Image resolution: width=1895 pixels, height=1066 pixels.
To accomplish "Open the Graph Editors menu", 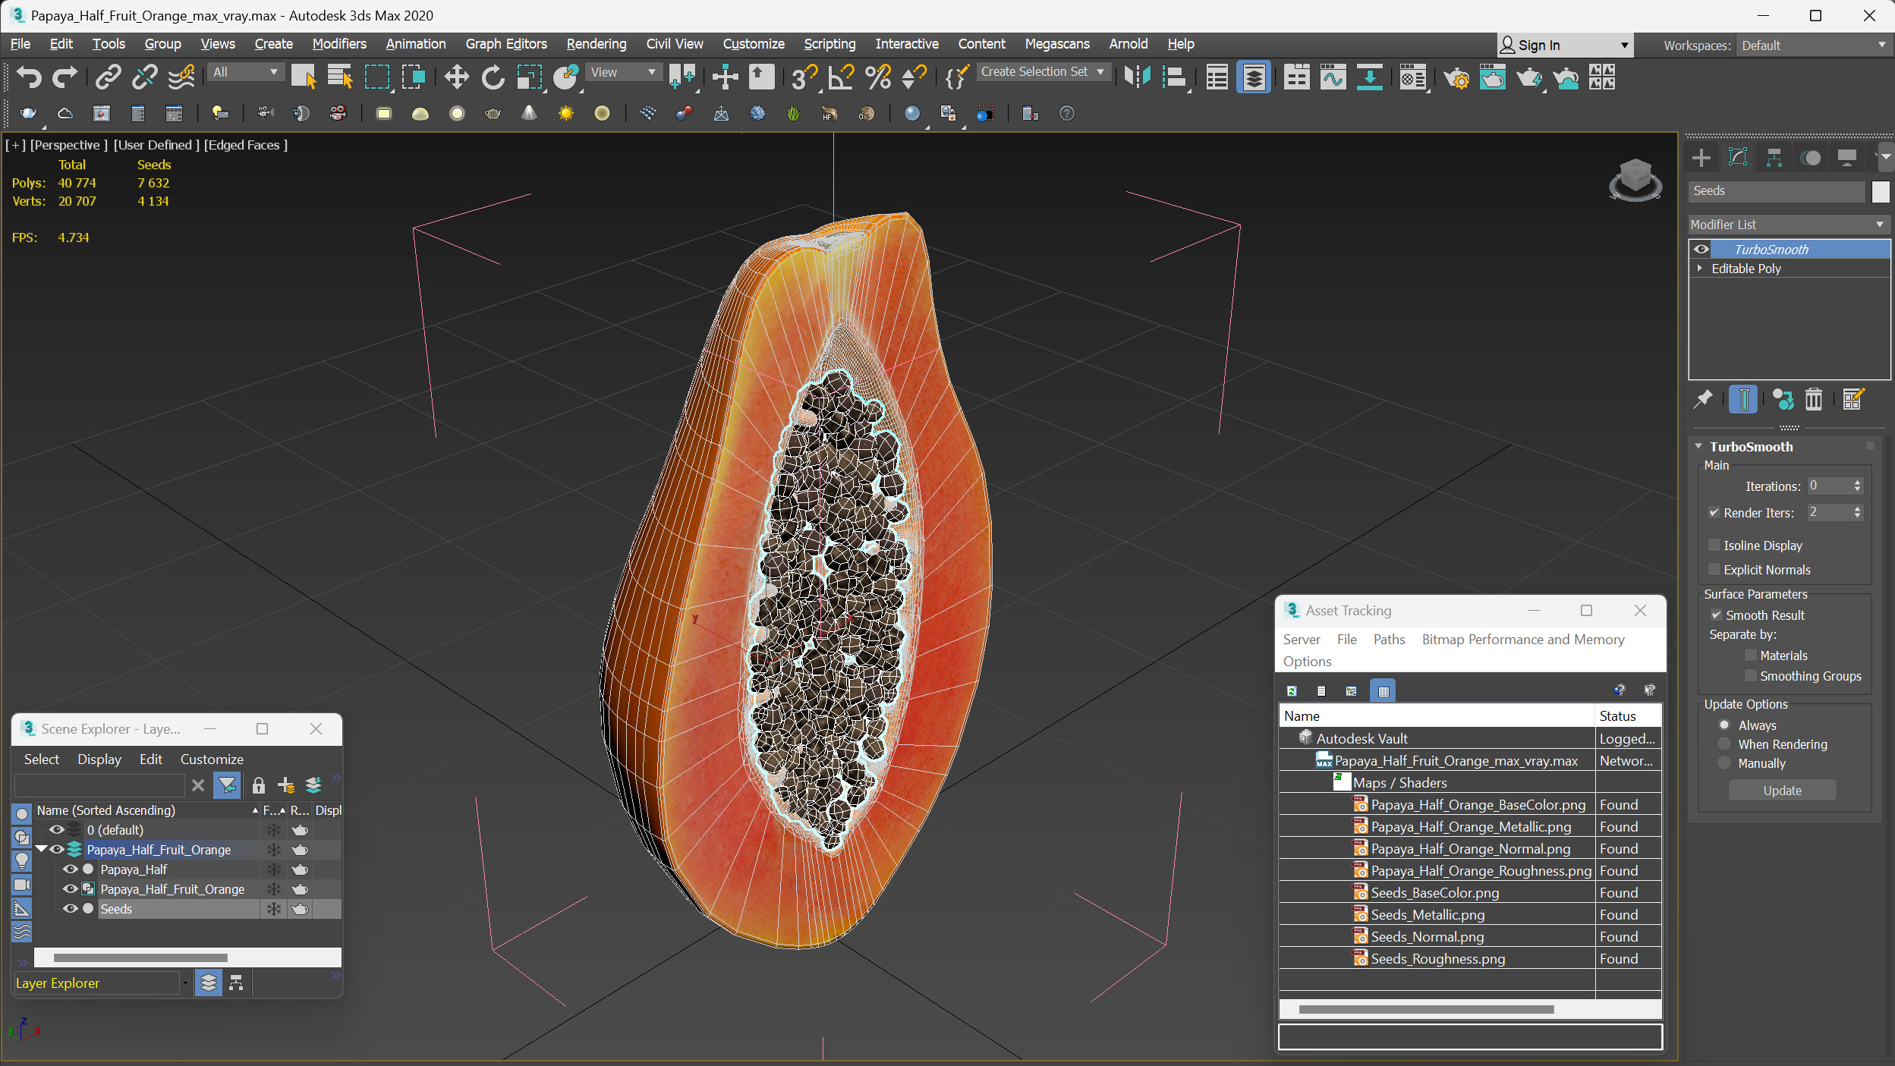I will point(506,44).
